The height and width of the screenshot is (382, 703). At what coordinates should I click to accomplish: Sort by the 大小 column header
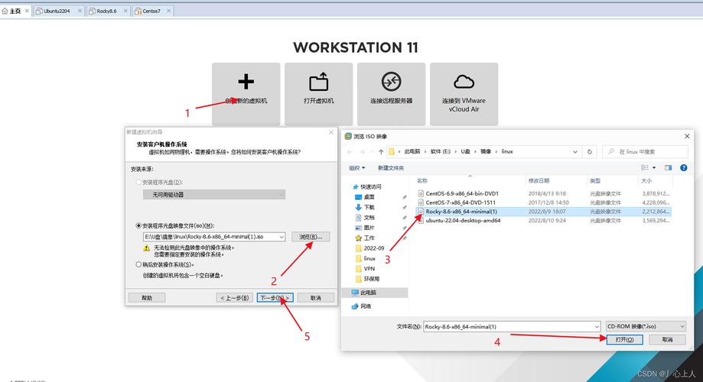(x=646, y=181)
